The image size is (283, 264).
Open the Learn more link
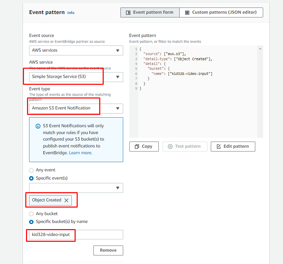(x=80, y=153)
